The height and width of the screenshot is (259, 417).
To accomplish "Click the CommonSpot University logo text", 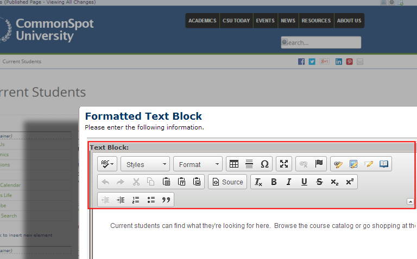I will 54,29.
